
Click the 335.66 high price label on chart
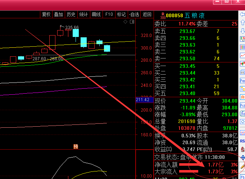coord(72,27)
